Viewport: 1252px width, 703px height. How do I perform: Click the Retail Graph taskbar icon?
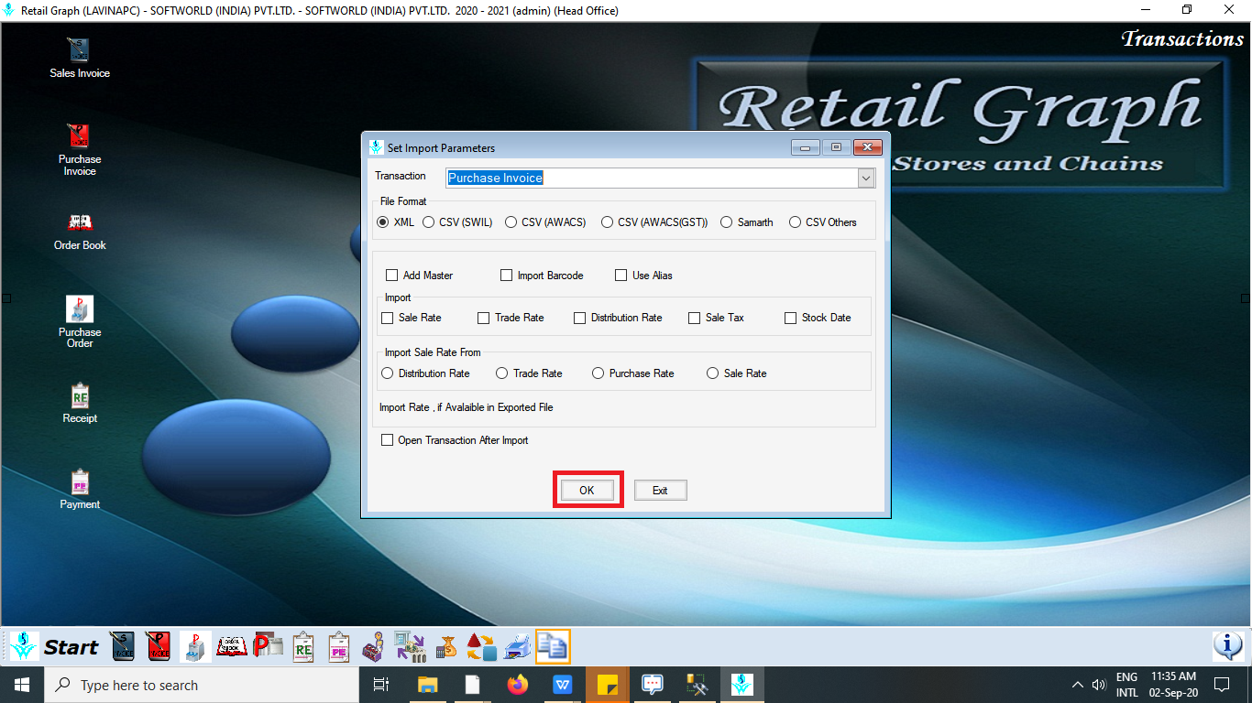[742, 685]
